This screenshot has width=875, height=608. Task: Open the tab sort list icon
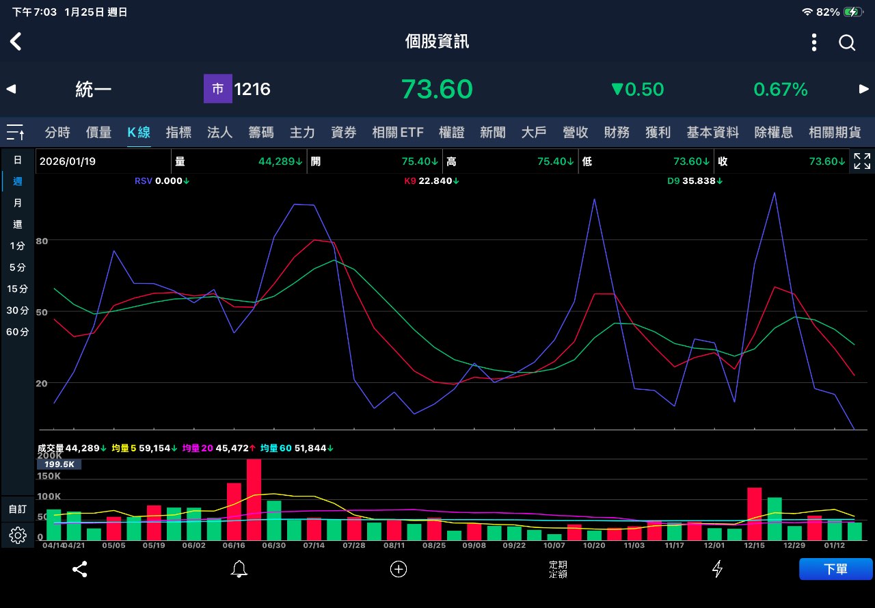[x=16, y=132]
